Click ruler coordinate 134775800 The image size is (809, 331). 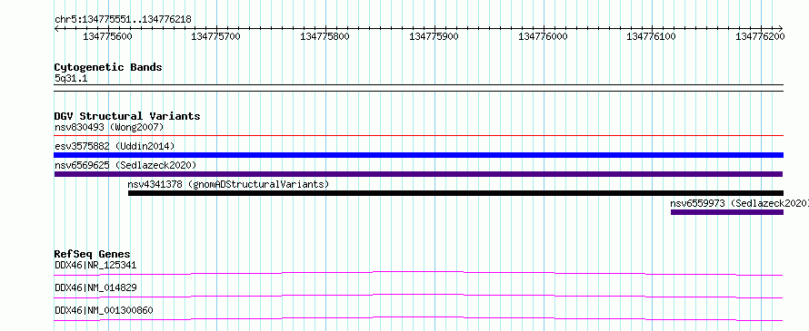click(x=325, y=36)
